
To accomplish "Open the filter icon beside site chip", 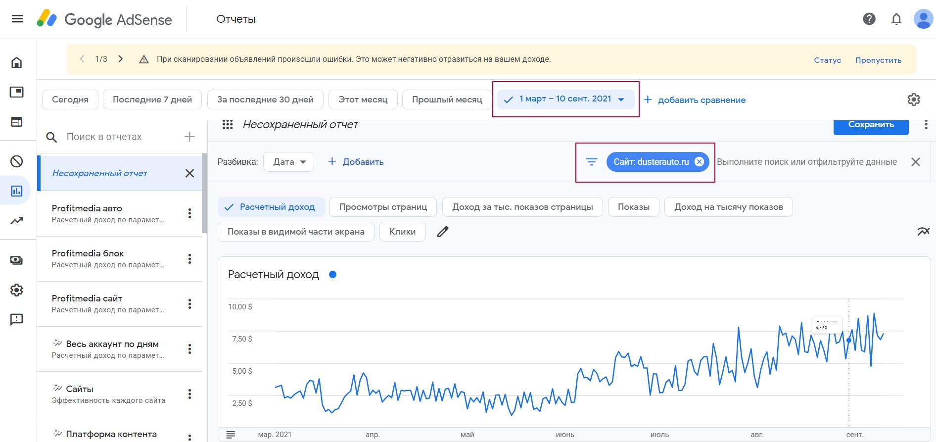I will (x=591, y=162).
